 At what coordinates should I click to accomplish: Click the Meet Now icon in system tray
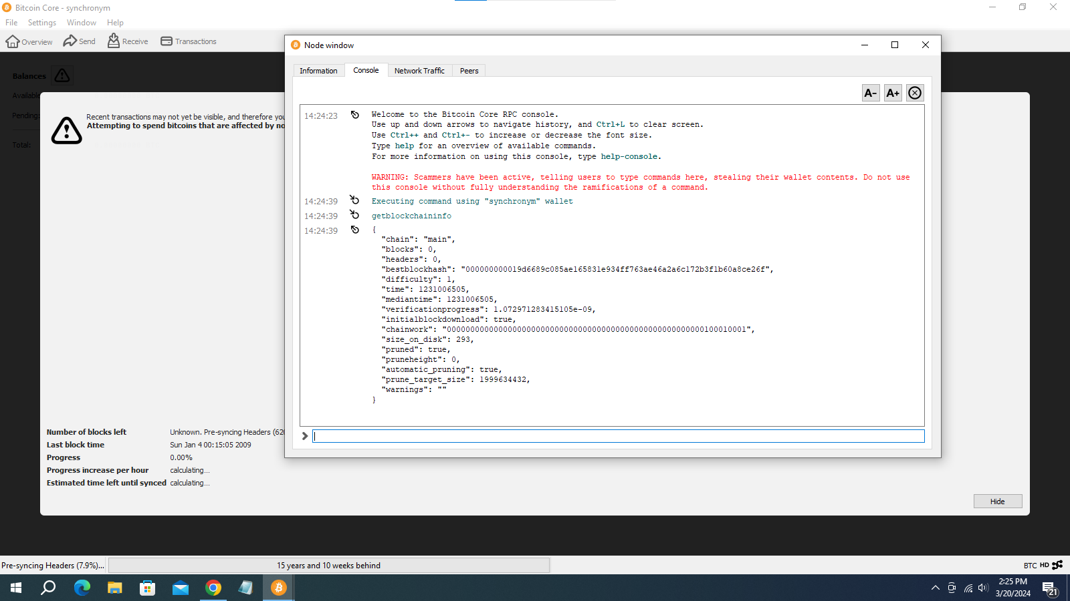tap(952, 588)
